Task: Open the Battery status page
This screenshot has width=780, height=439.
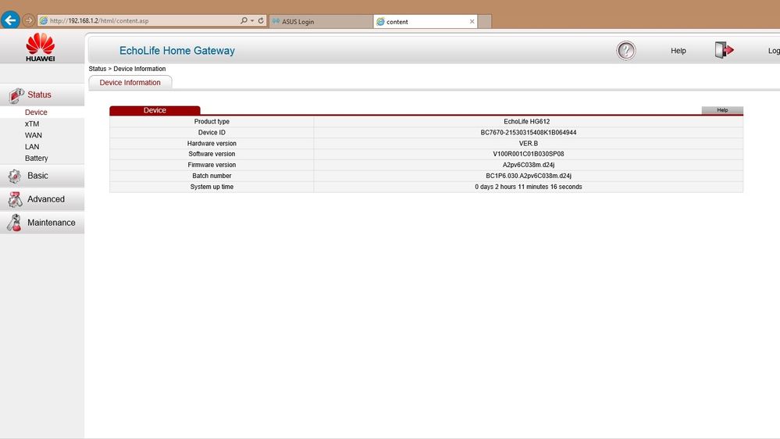Action: pyautogui.click(x=37, y=159)
